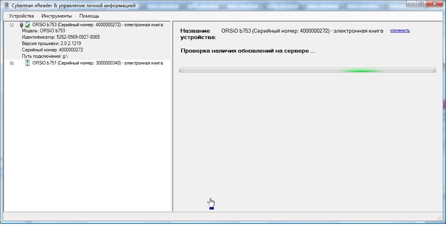Maximize the Cyberman eReader window
Viewport: 446px width, 229px height.
coord(421,4)
